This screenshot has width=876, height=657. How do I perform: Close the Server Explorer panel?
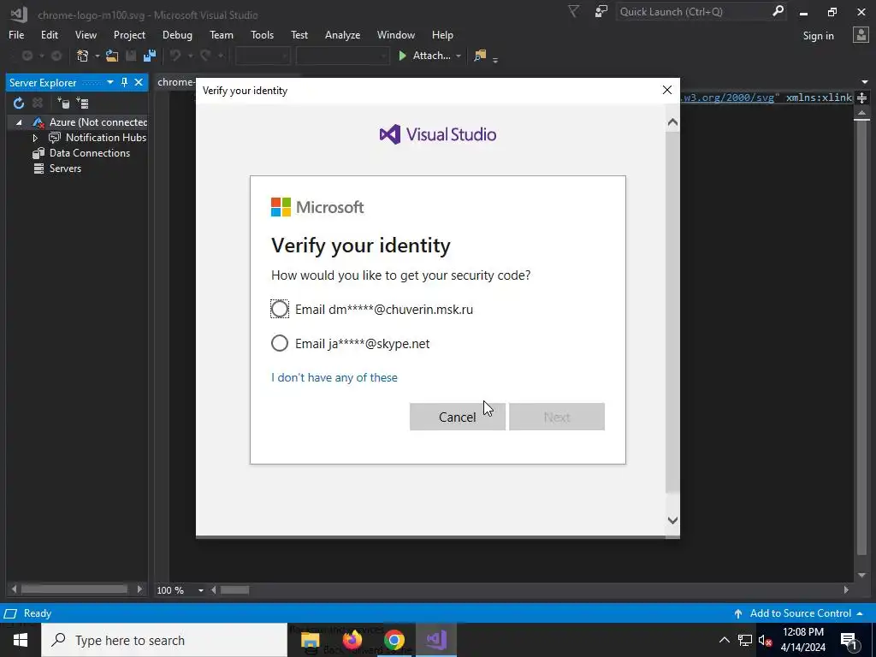tap(139, 82)
